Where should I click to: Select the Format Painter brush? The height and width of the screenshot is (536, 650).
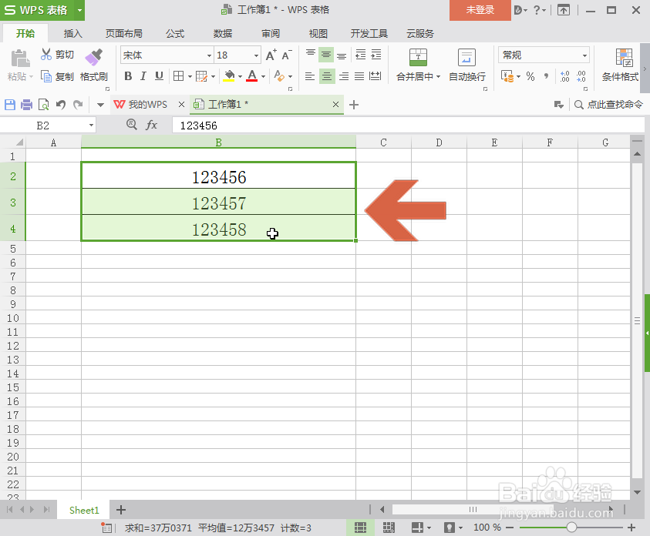tap(94, 57)
